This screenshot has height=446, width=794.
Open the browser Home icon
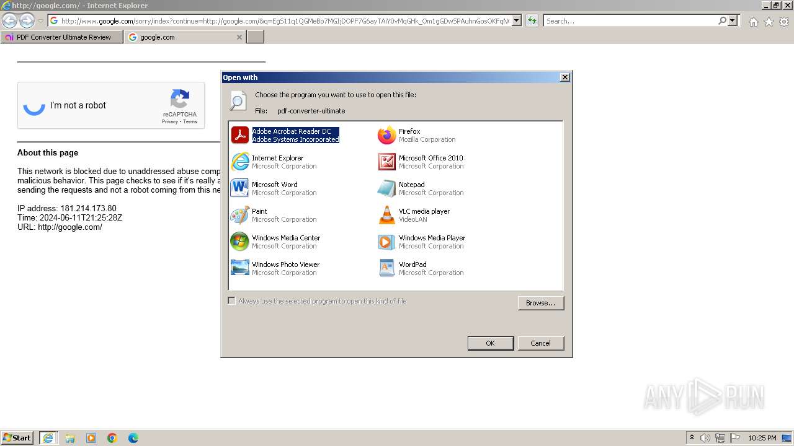(753, 22)
